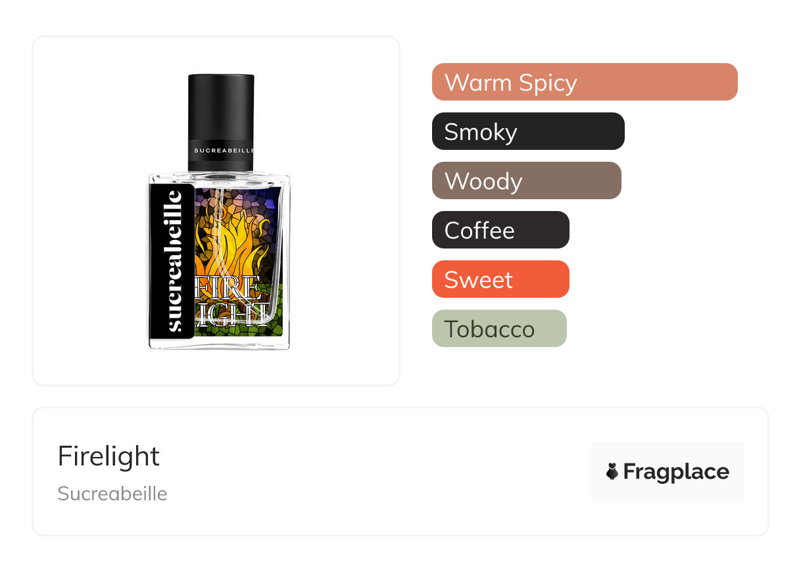
Task: Select the Tobacco accord bar
Action: [499, 329]
